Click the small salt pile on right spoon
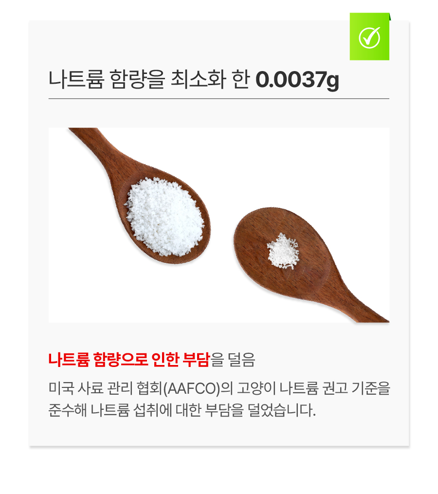The height and width of the screenshot is (494, 438). click(283, 251)
